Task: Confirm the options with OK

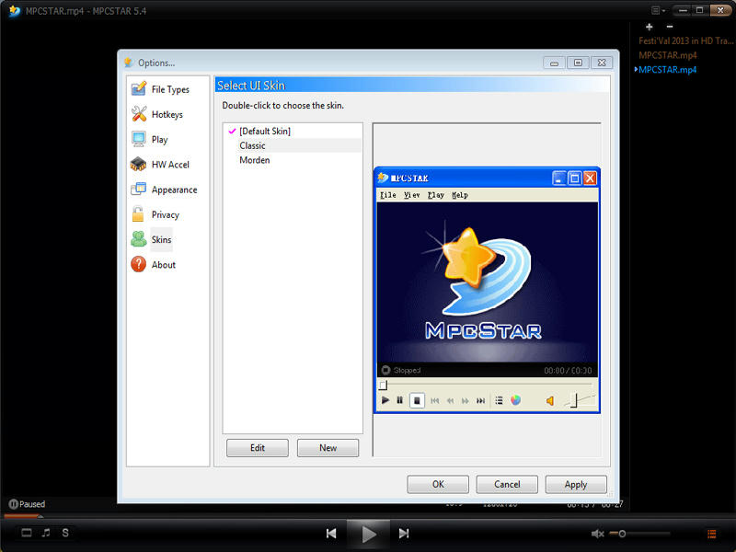Action: (438, 484)
